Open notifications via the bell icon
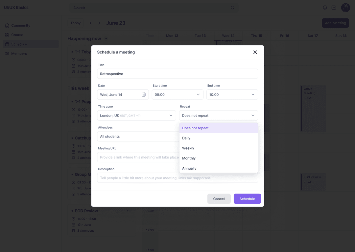Image resolution: width=355 pixels, height=252 pixels. pos(325,7)
